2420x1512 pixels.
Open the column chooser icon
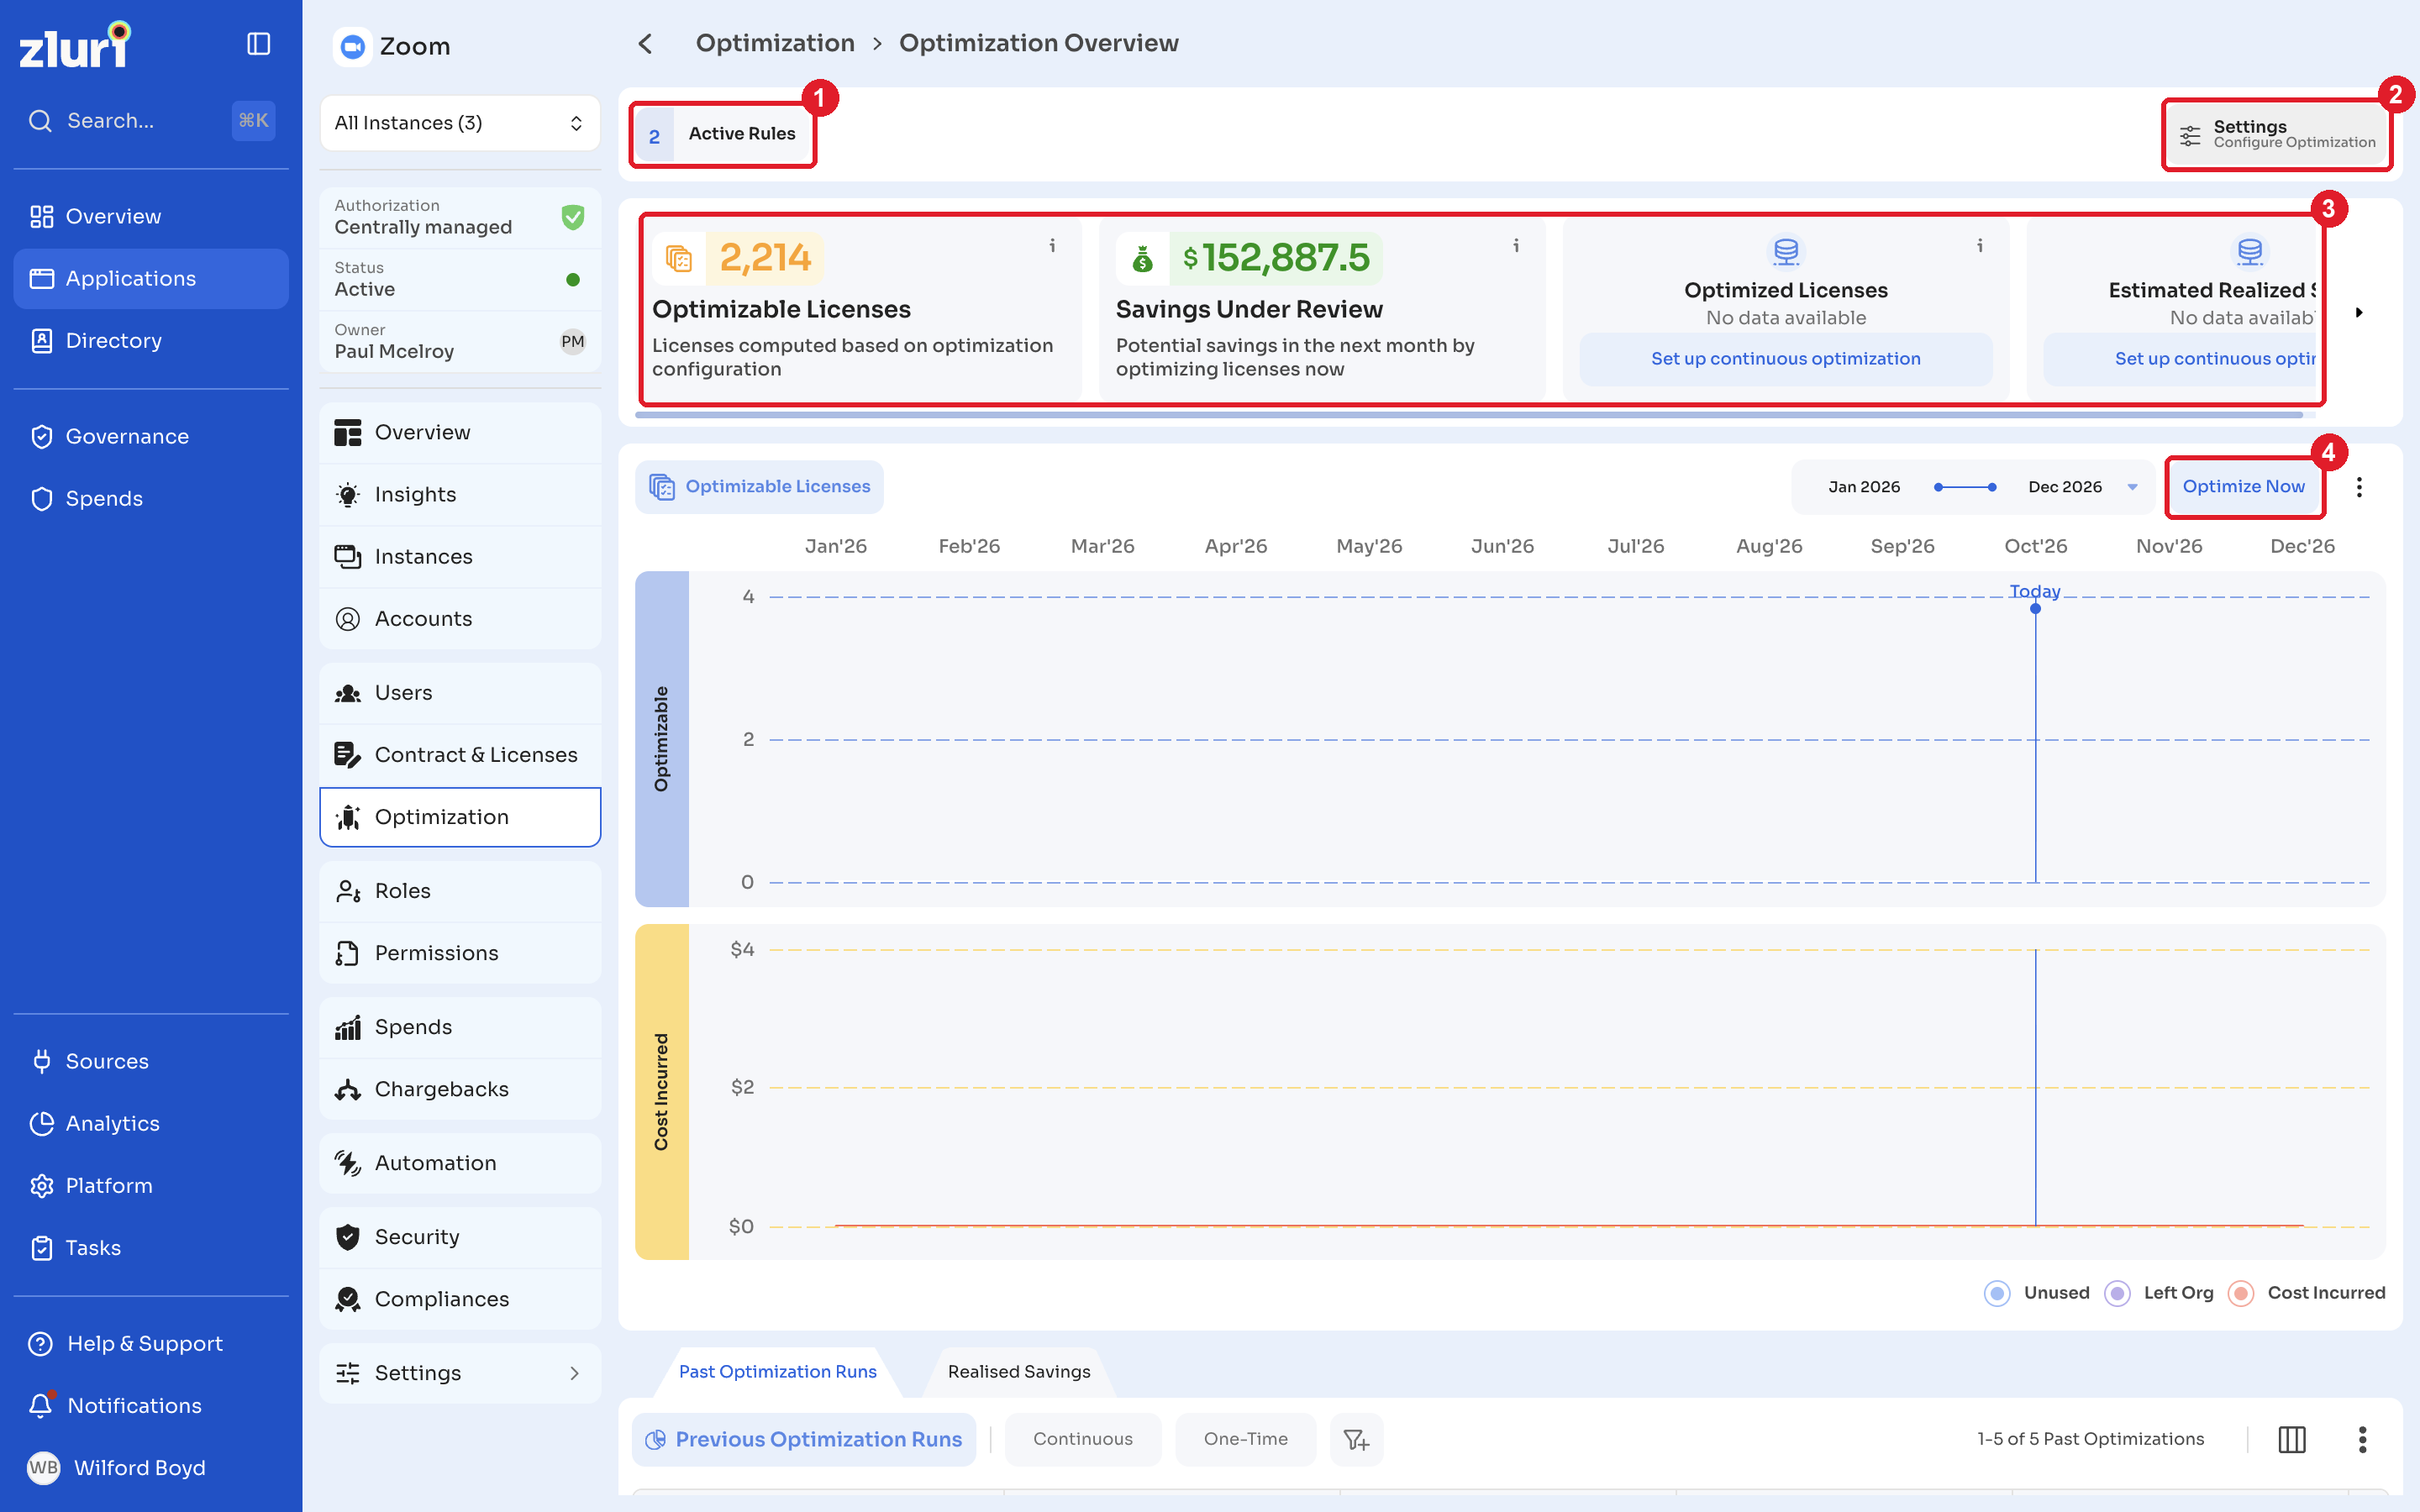2291,1439
